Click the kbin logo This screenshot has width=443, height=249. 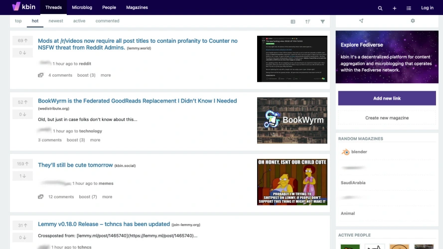pos(23,7)
